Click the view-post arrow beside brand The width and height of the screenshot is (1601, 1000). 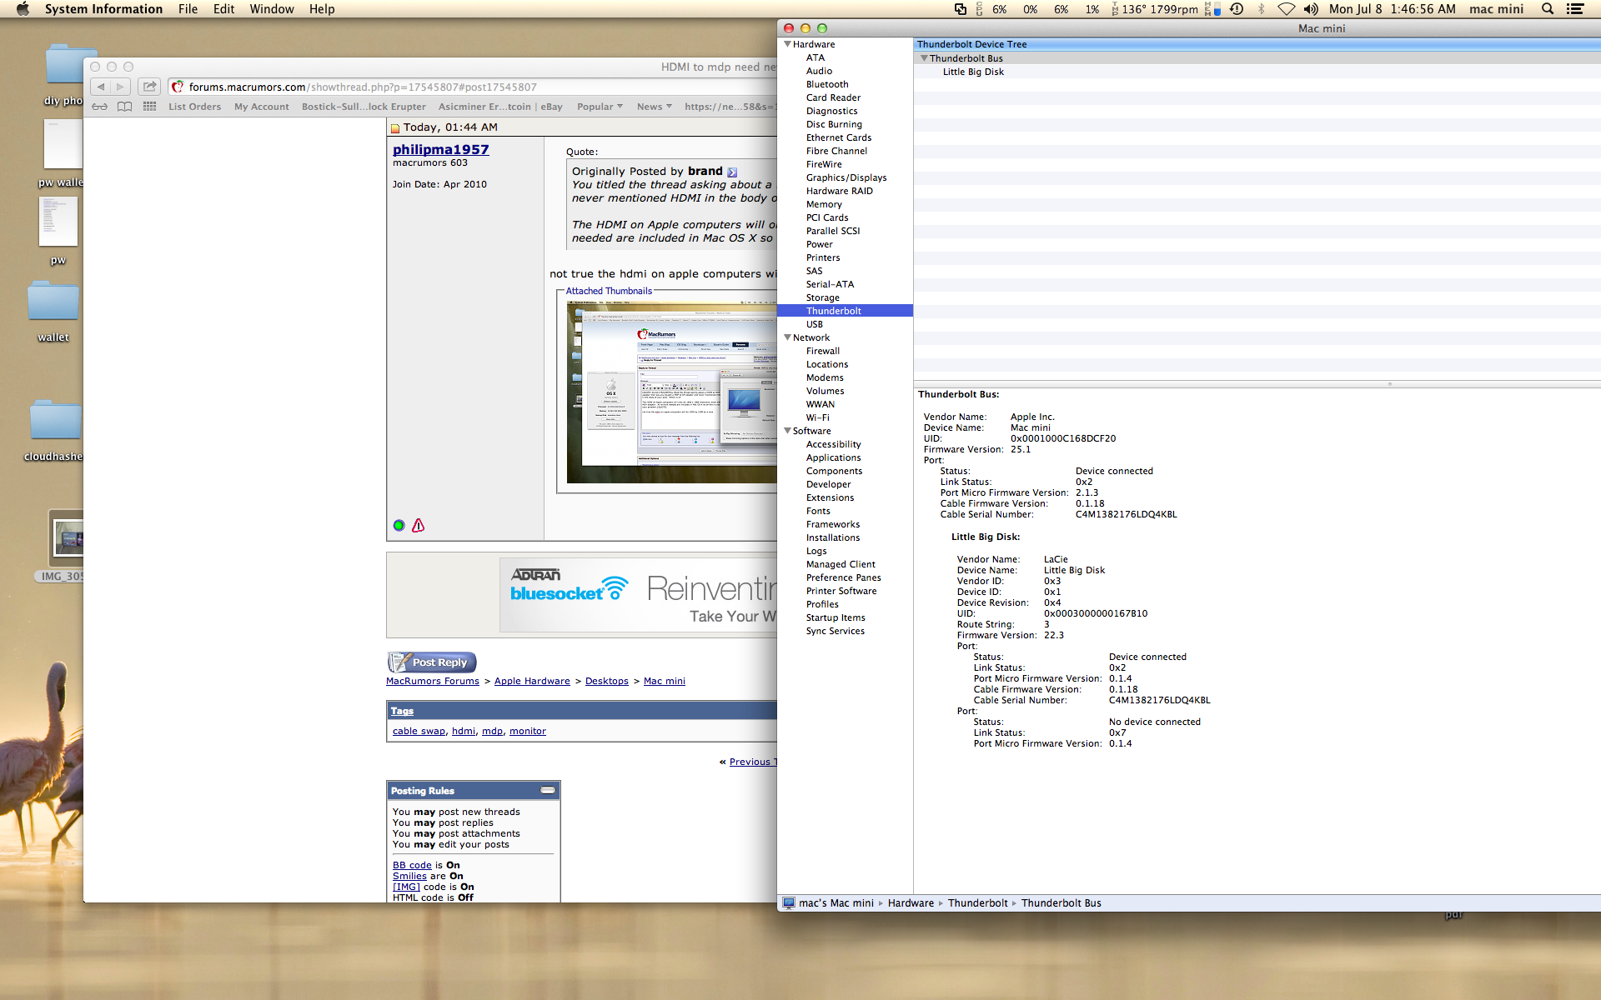(x=732, y=172)
